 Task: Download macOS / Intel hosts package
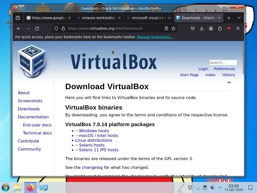pos(98,135)
